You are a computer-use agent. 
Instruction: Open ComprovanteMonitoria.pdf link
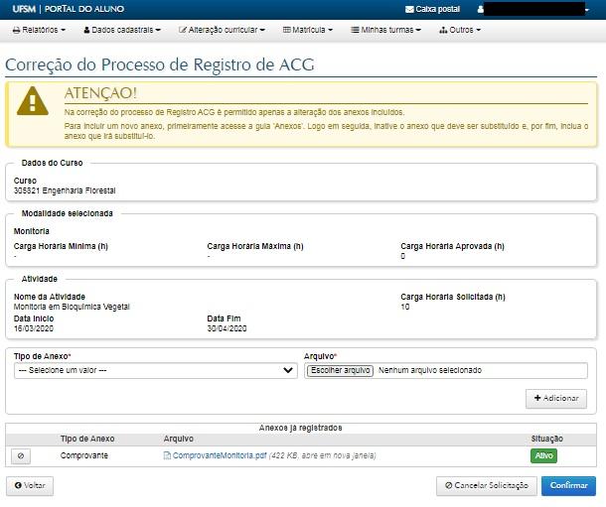(x=220, y=455)
